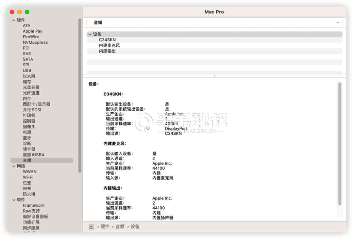Select 宗卷 in the sidebar

pyautogui.click(x=27, y=189)
